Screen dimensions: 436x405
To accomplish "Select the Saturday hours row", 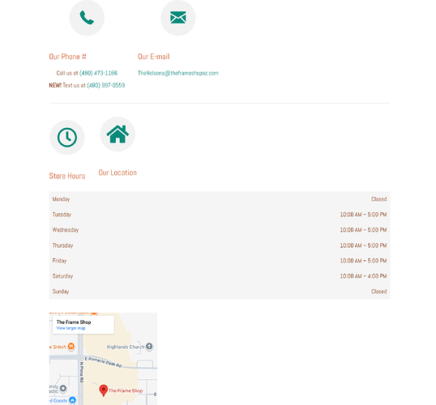I will click(220, 276).
